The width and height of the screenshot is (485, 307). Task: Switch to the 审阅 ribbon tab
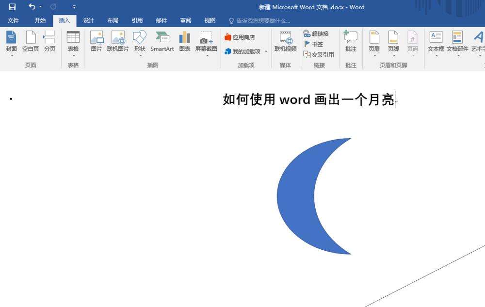(x=186, y=20)
